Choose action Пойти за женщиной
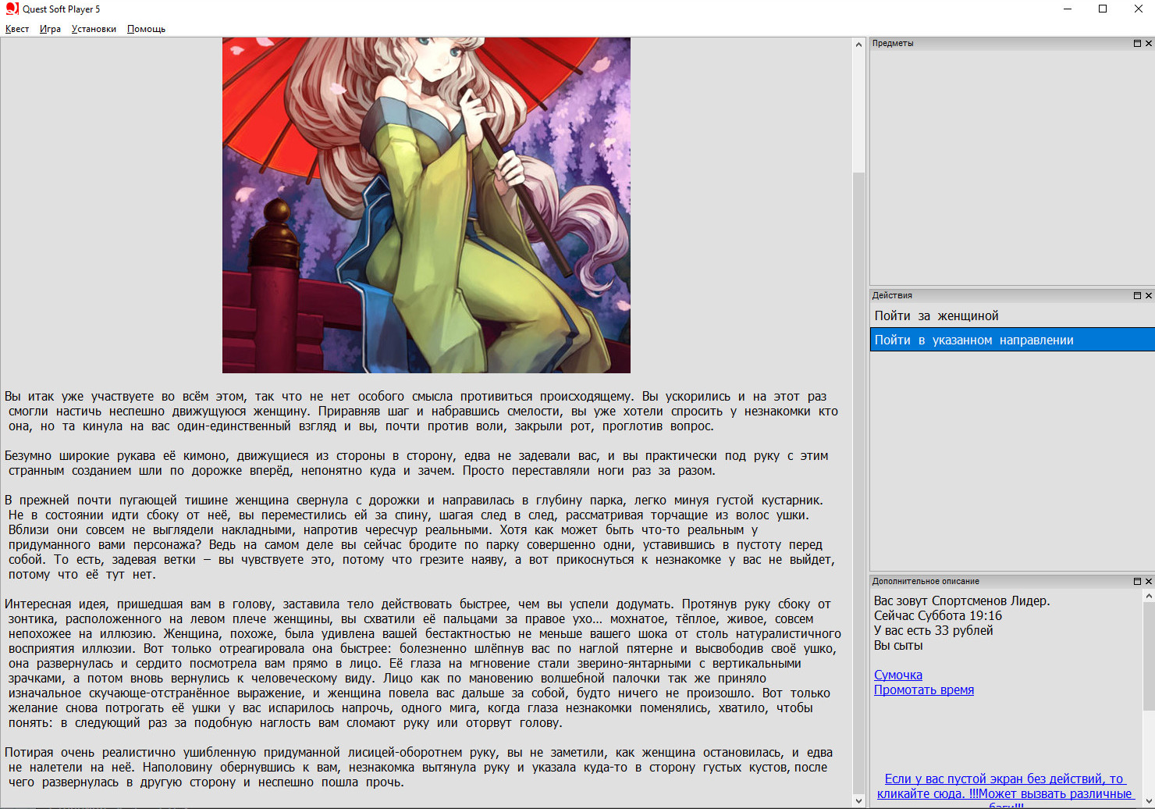 1012,316
